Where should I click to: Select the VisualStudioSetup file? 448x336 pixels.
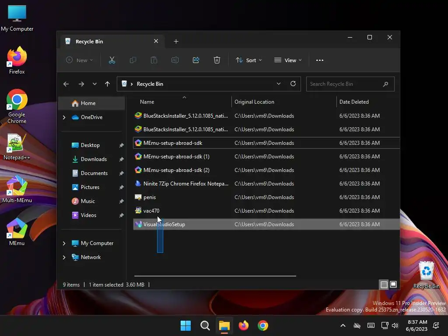266,224
